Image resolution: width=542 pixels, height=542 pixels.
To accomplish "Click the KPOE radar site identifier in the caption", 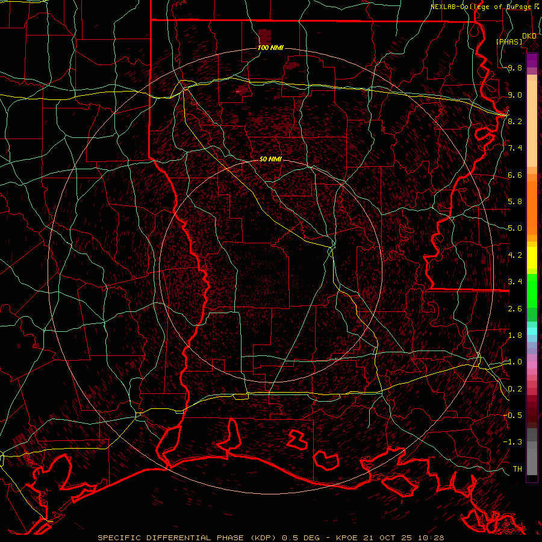I will [347, 538].
